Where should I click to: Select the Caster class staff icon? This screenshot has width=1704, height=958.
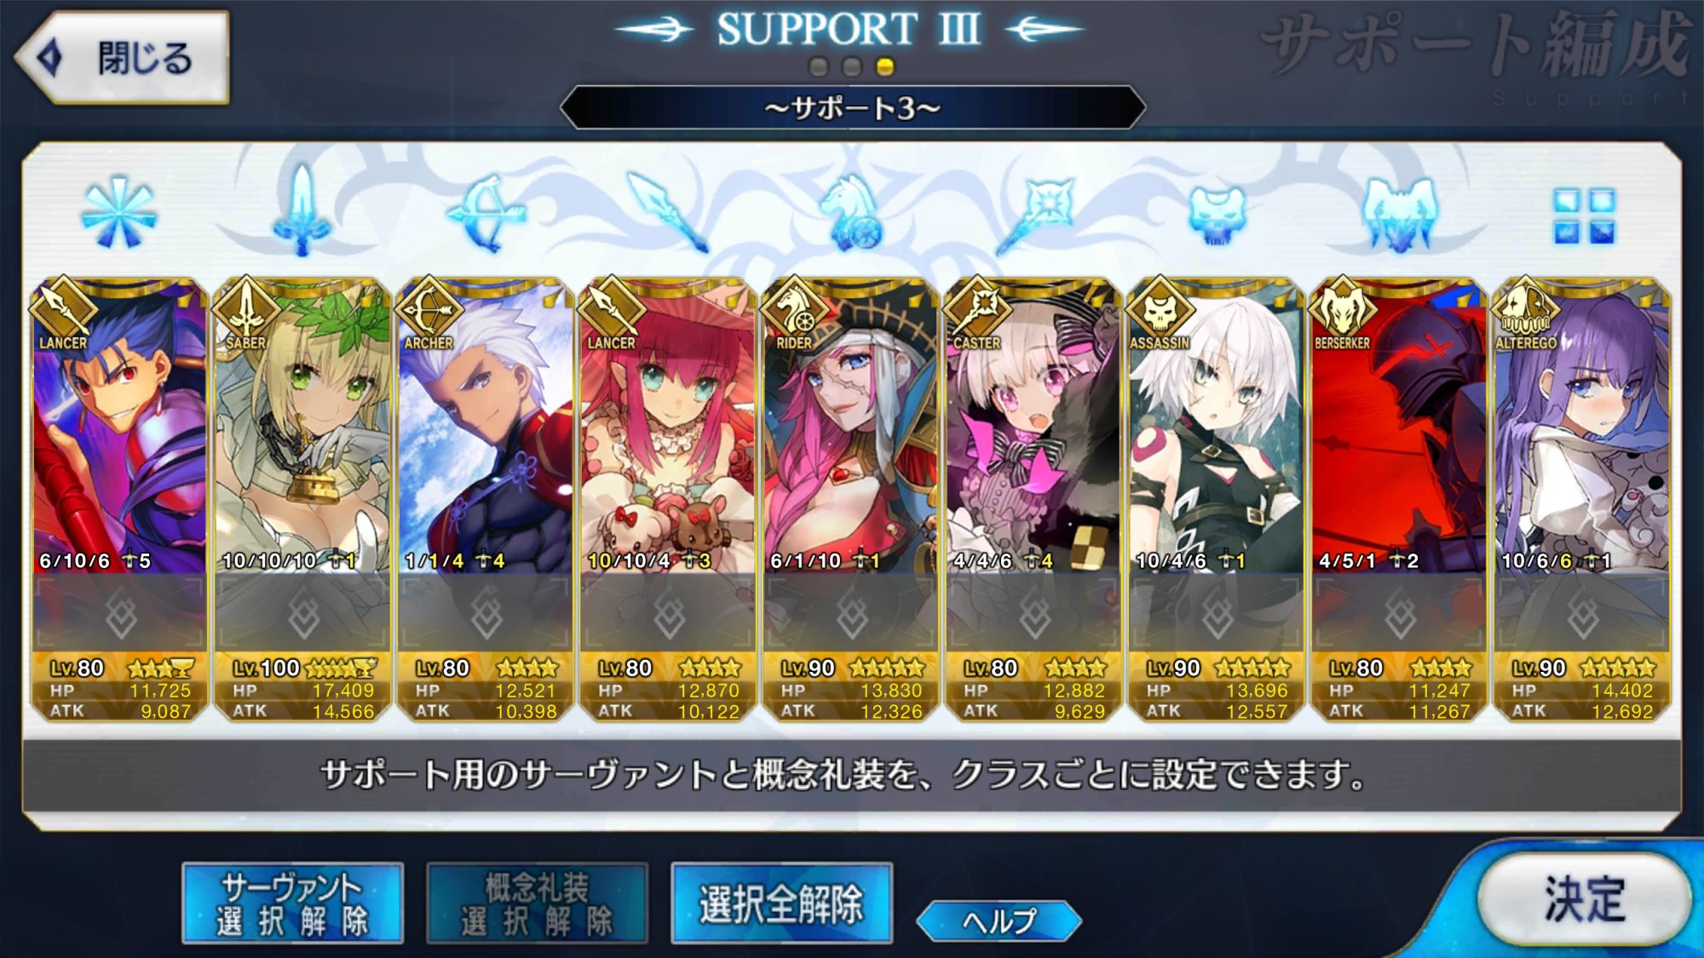click(x=1035, y=215)
